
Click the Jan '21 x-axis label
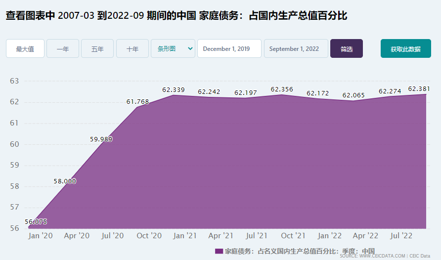pyautogui.click(x=185, y=236)
